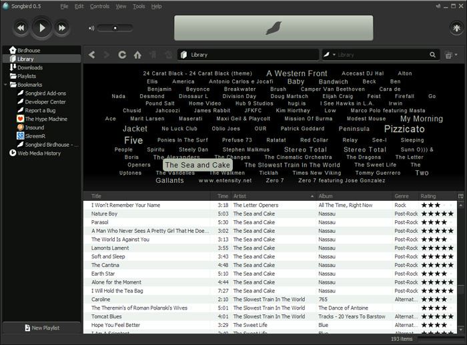This screenshot has height=345, width=467.
Task: Click the browser Back arrow
Action: click(x=92, y=55)
